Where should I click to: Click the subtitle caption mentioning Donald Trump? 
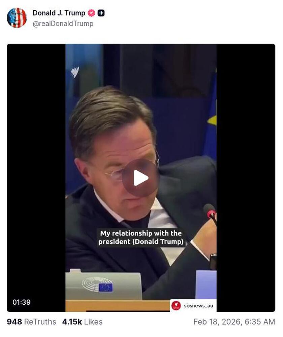[141, 237]
